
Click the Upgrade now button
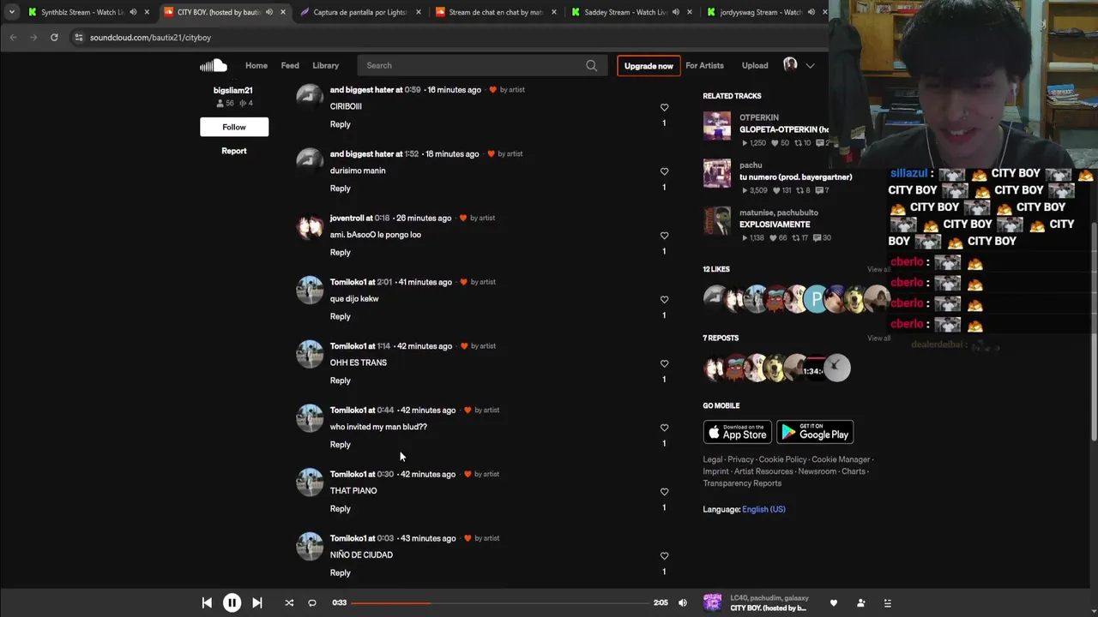pos(649,66)
